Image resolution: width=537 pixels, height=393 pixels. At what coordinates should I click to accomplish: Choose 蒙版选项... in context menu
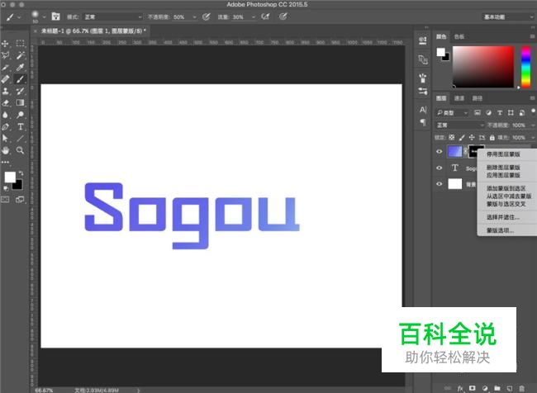coord(500,230)
